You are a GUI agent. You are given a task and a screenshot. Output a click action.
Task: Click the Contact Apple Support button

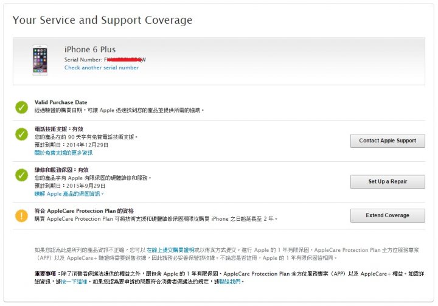coord(388,141)
